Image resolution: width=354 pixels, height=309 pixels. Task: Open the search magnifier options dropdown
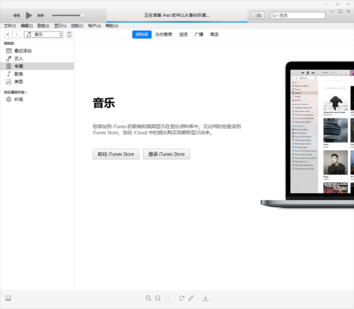(x=275, y=15)
